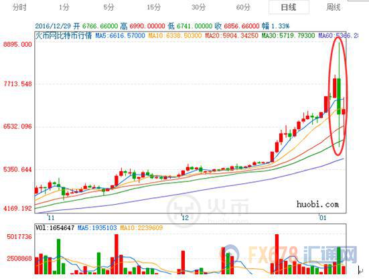The width and height of the screenshot is (369, 279).
Task: Click the 2016/12/29 date readout
Action: [53, 26]
